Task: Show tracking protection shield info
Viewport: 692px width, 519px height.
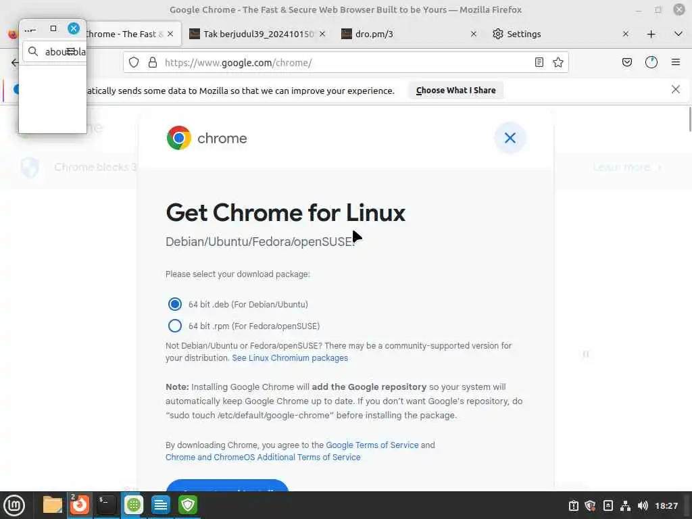Action: 134,62
